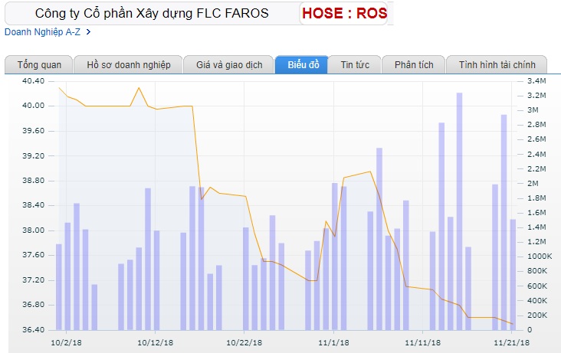This screenshot has height=353, width=561.
Task: Click the 37.20 price axis label
Action: point(33,279)
